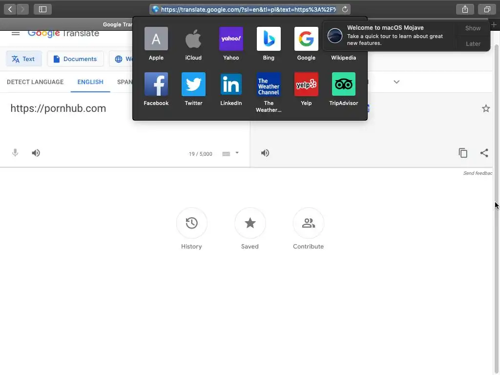Open the Yahoo favorite shortcut
Viewport: 500px width, 375px height.
click(231, 39)
